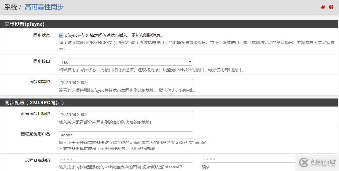Select HA from the sync interface combo box
Image resolution: width=339 pixels, height=171 pixels.
tap(126, 62)
